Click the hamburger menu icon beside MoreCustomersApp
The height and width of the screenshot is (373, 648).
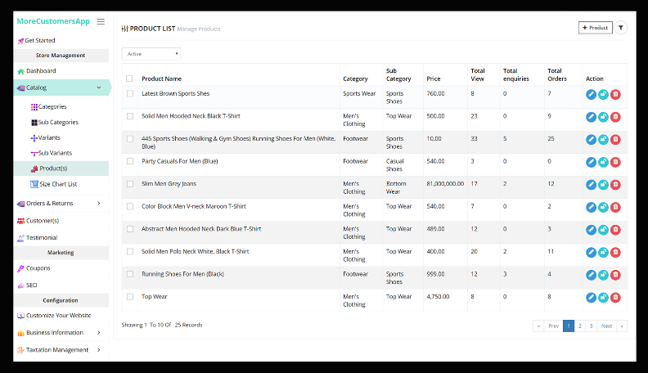click(101, 21)
